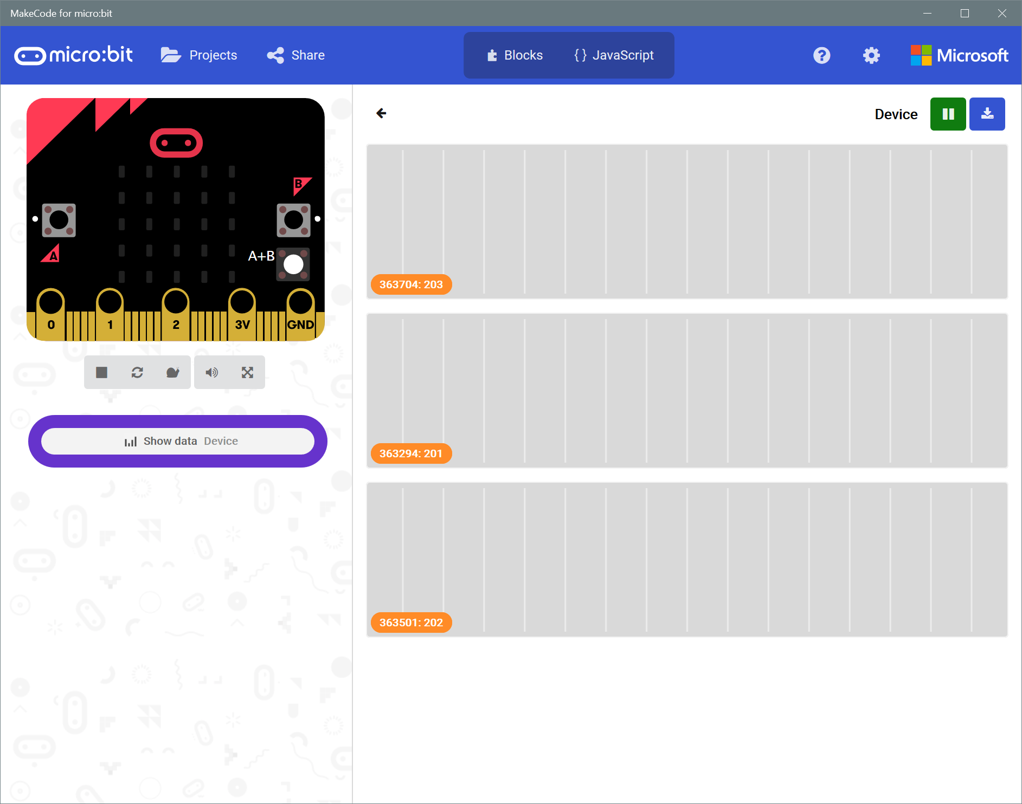Viewport: 1022px width, 804px height.
Task: Open the settings gear menu
Action: pyautogui.click(x=871, y=55)
